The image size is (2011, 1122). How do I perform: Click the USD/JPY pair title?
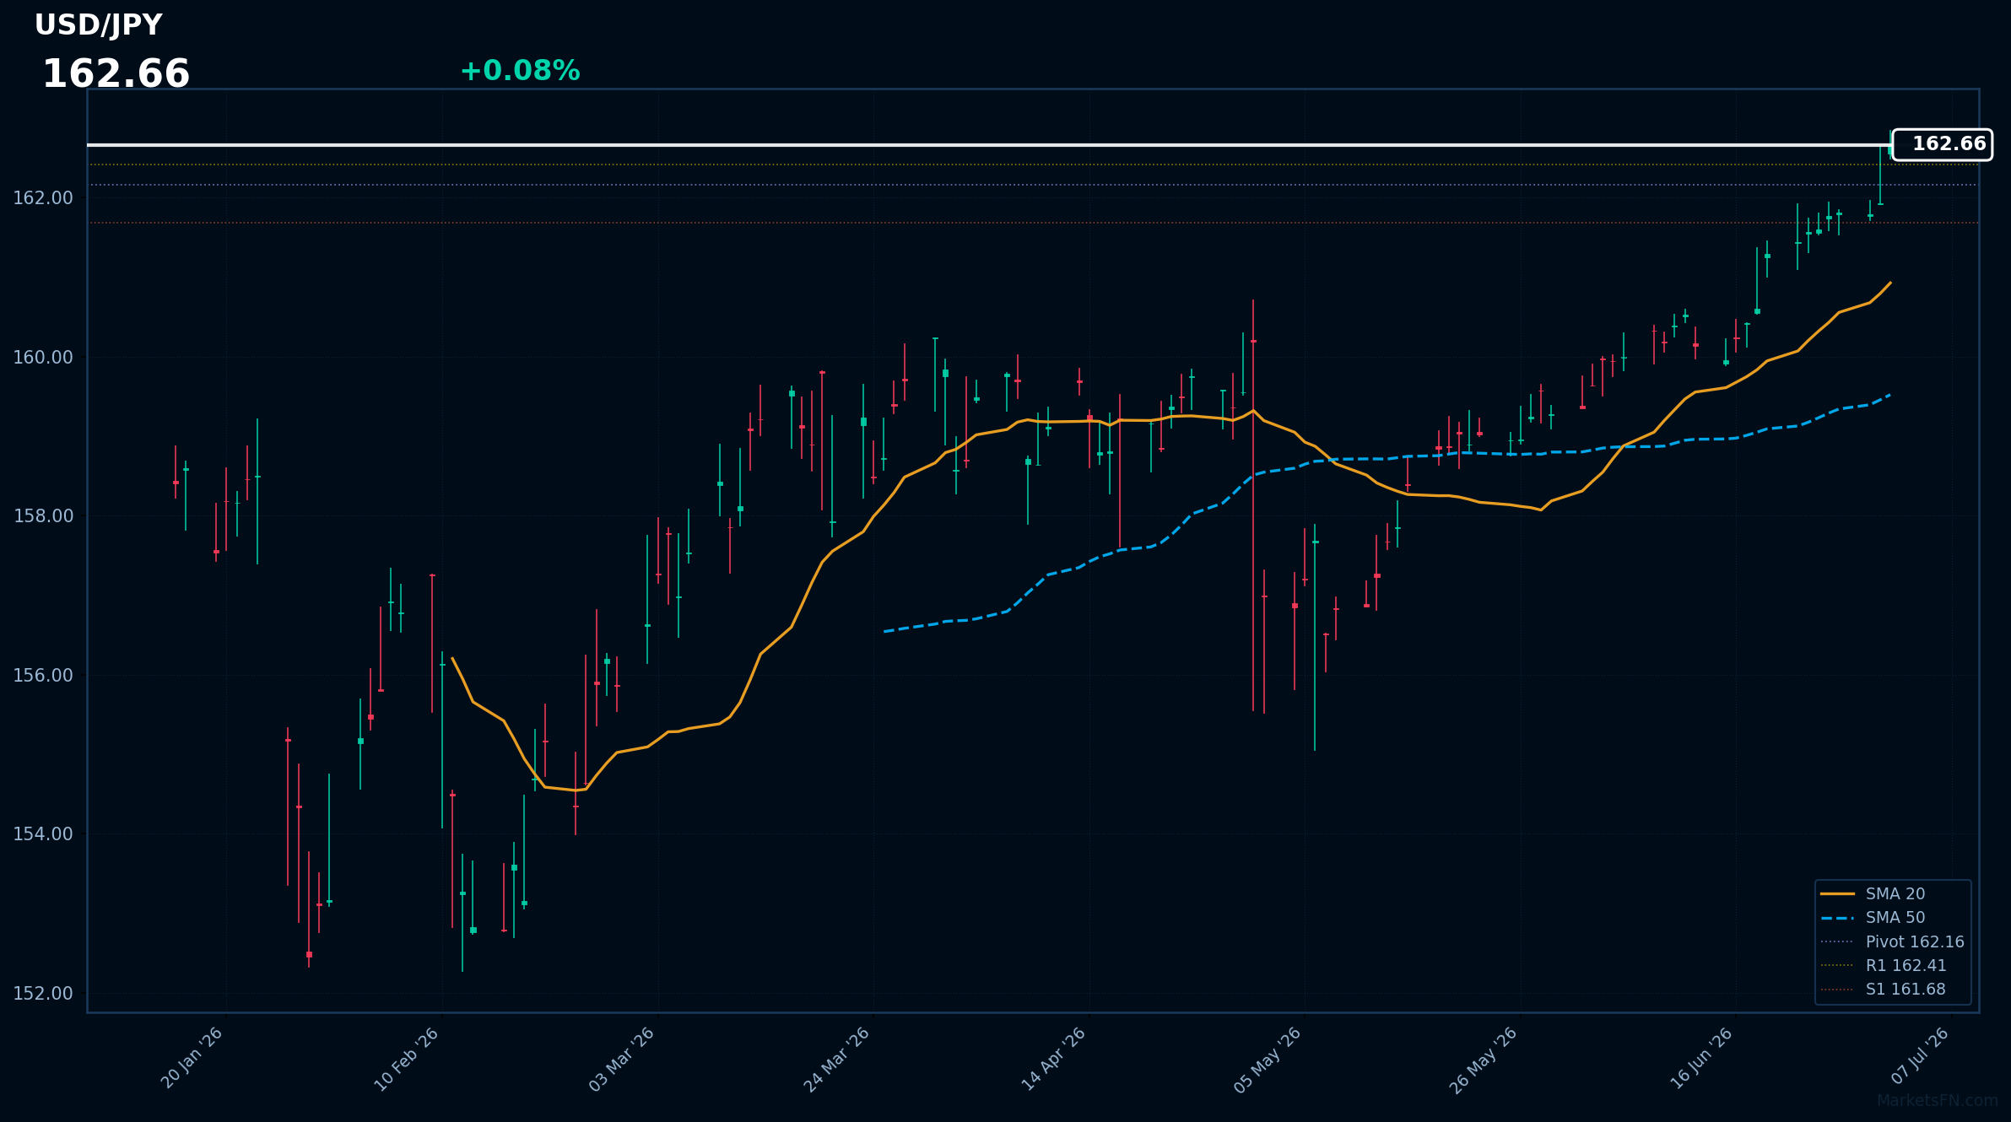click(x=98, y=25)
